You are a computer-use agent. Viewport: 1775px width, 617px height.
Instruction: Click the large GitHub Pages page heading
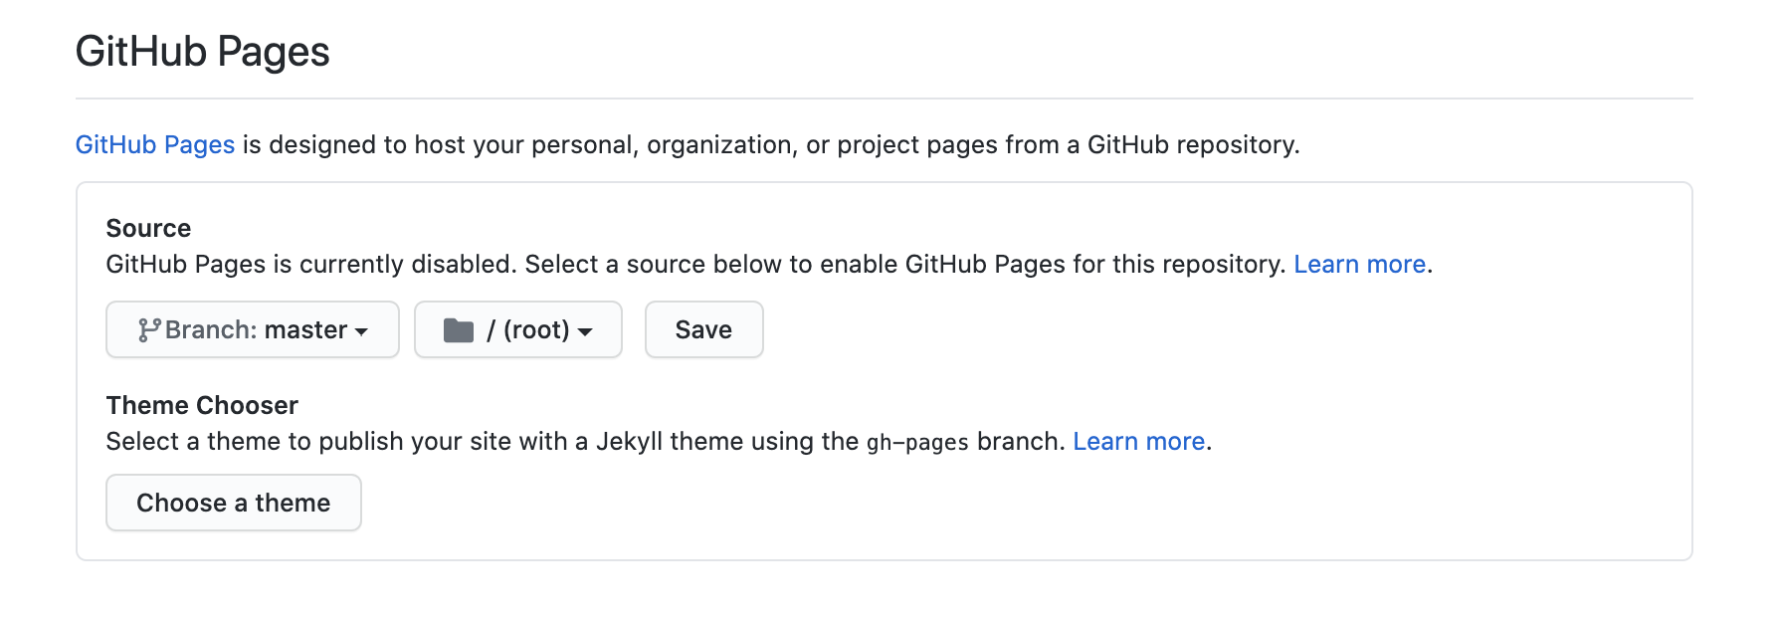point(202,52)
